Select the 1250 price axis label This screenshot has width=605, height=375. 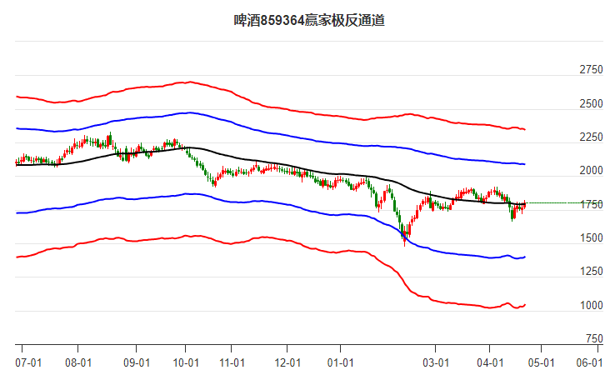[591, 272]
